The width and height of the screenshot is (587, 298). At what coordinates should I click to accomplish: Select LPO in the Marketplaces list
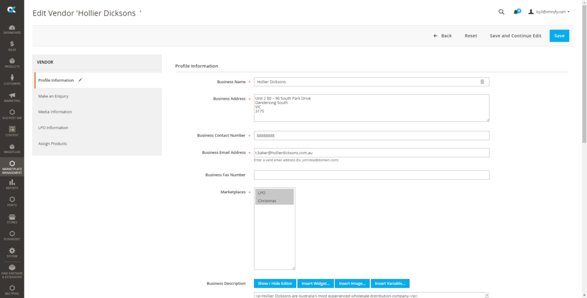(274, 193)
